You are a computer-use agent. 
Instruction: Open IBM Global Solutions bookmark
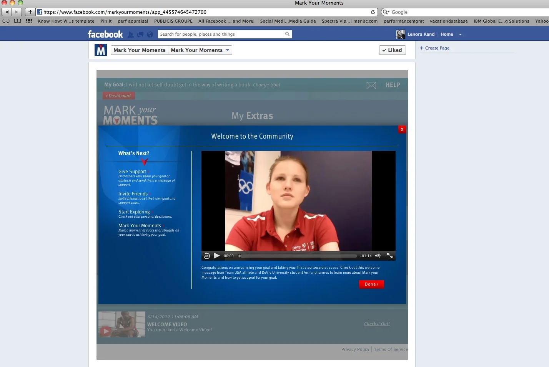point(501,21)
